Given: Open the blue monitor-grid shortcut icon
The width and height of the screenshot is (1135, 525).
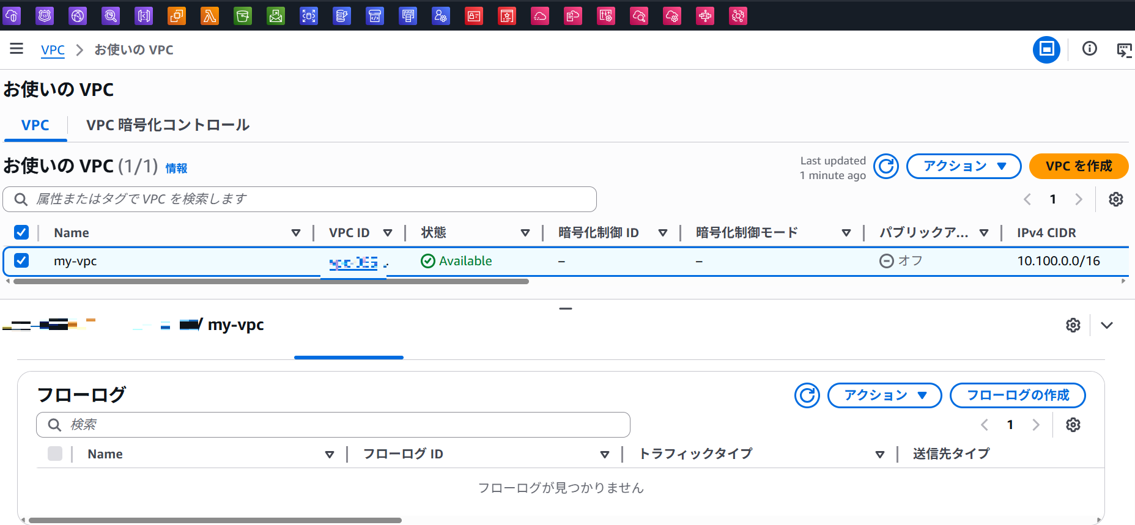Looking at the screenshot, I should (x=408, y=16).
